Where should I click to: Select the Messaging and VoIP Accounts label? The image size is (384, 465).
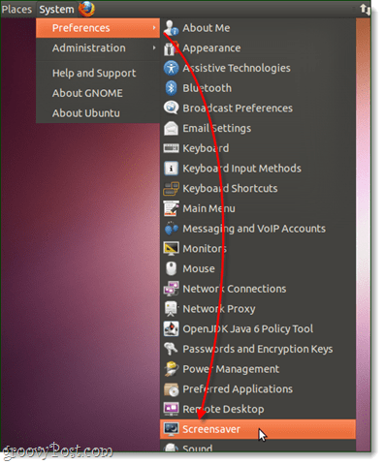pyautogui.click(x=254, y=229)
